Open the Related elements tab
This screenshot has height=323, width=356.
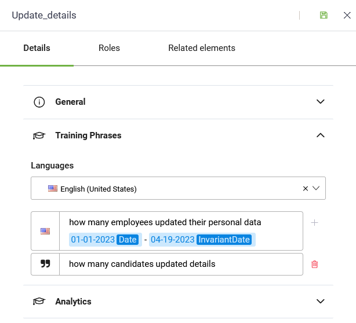tap(202, 48)
